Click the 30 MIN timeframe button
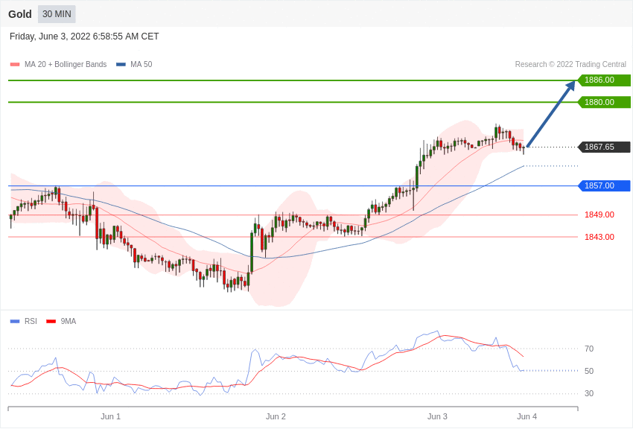The width and height of the screenshot is (633, 429). coord(57,14)
